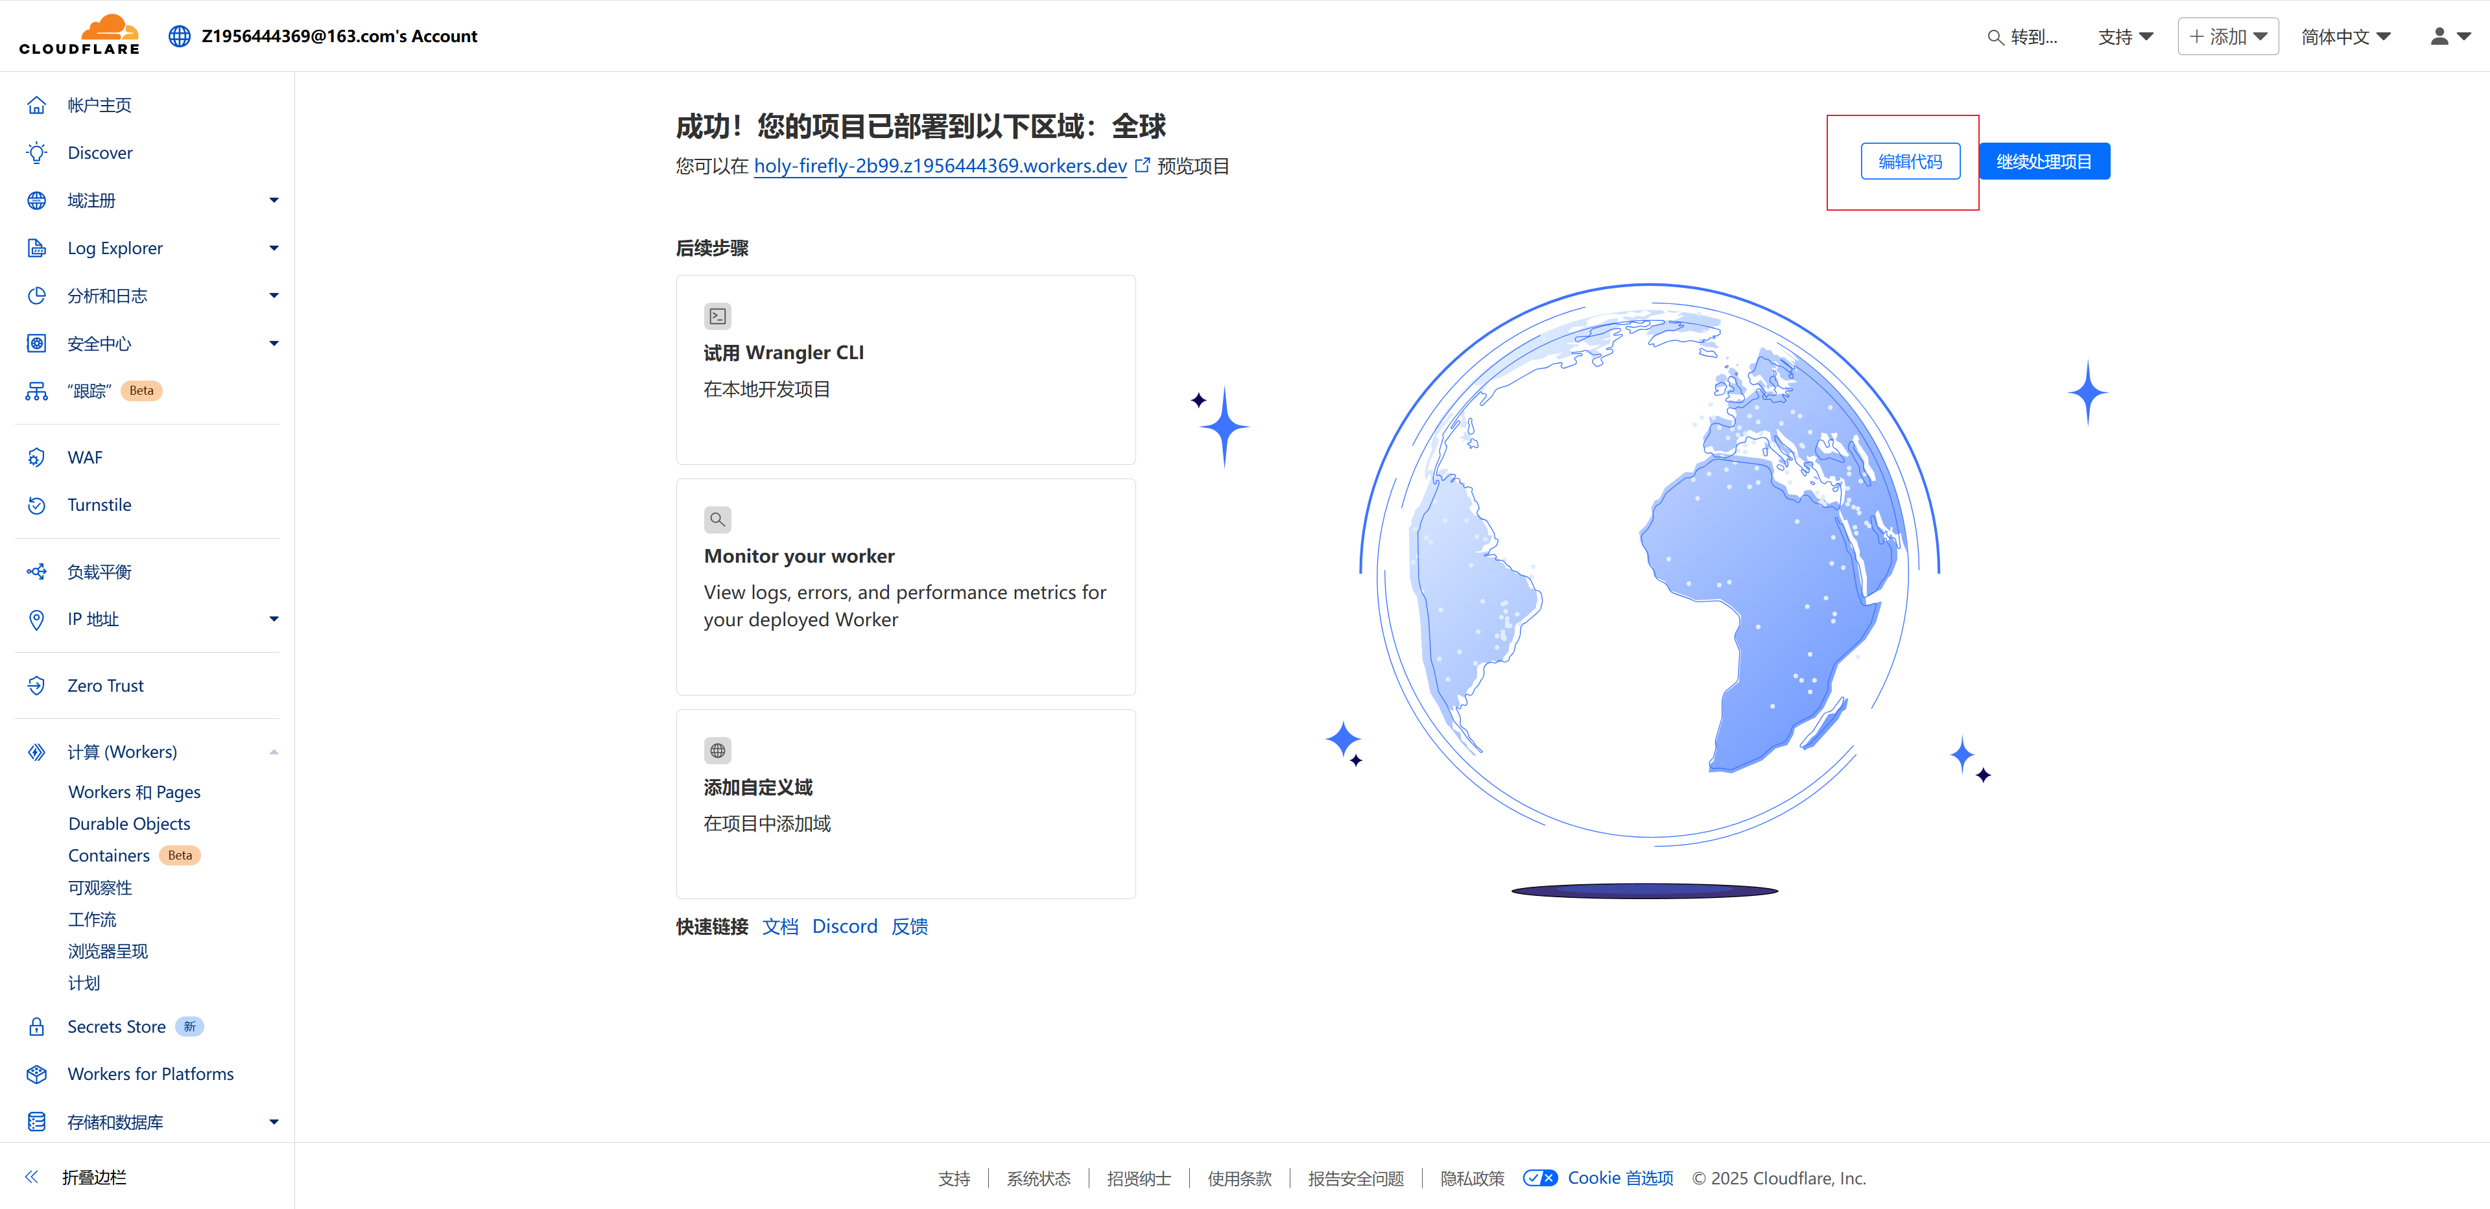Open the Monitor your worker card
The height and width of the screenshot is (1209, 2490).
pyautogui.click(x=906, y=587)
